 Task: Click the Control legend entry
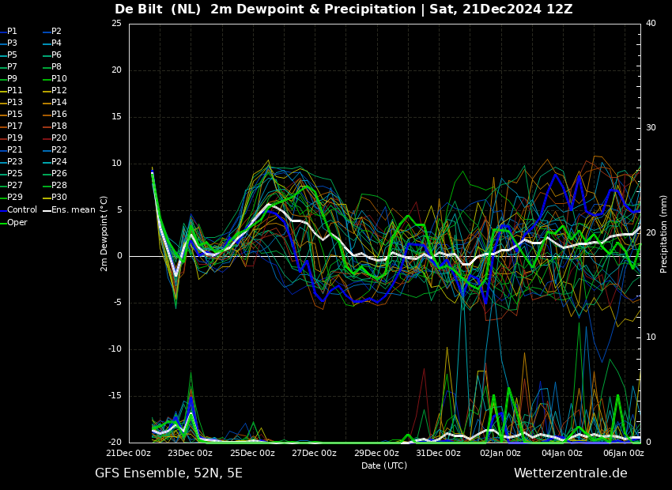pos(18,209)
